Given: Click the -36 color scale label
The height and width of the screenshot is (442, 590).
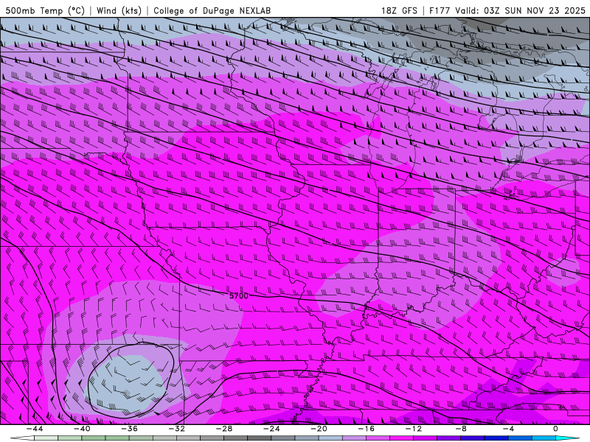Looking at the screenshot, I should tap(129, 429).
